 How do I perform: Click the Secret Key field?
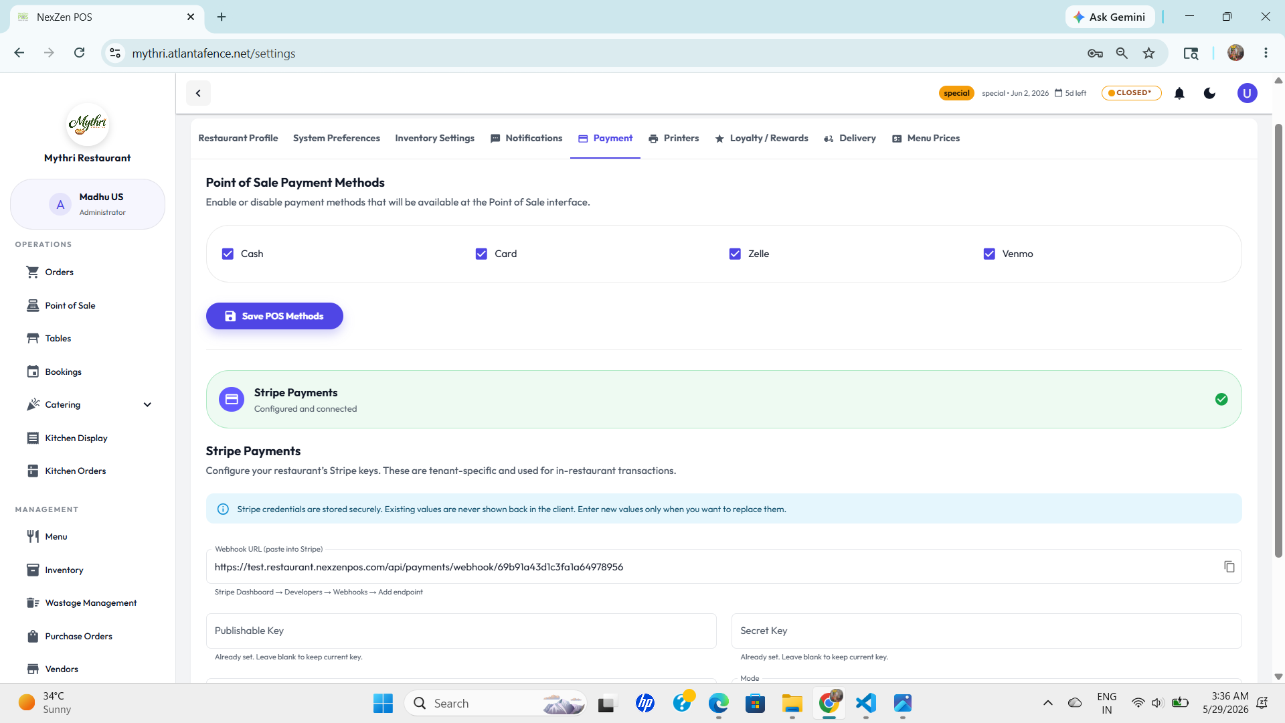[x=987, y=631]
